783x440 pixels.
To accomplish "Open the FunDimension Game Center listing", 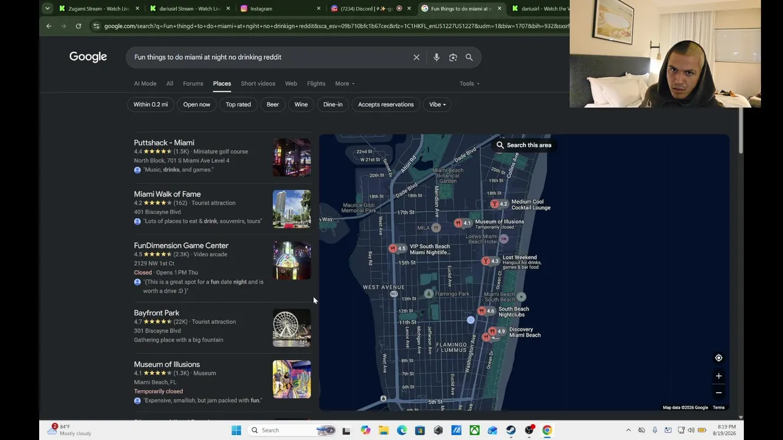I will pyautogui.click(x=181, y=246).
